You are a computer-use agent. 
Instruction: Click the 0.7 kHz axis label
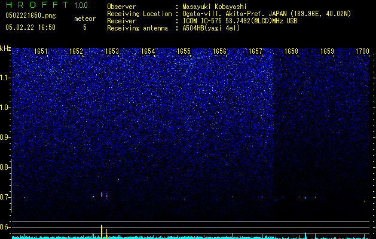click(5, 197)
